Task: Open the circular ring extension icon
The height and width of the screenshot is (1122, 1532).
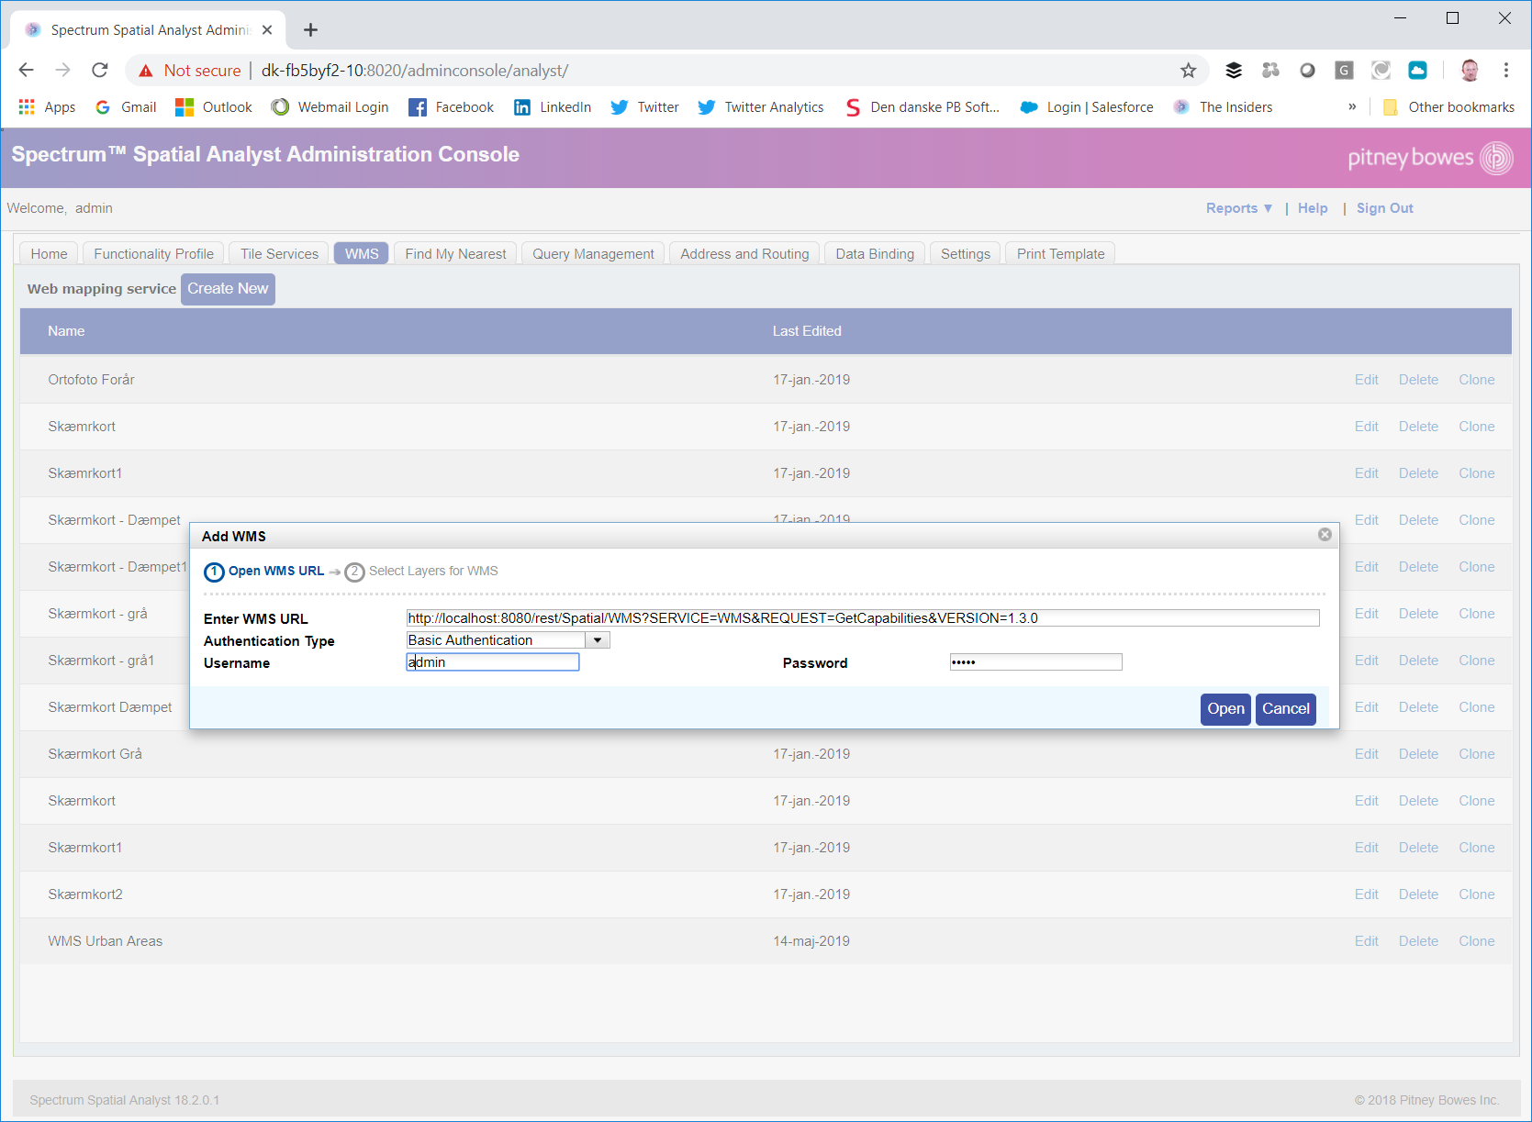Action: pos(1307,70)
